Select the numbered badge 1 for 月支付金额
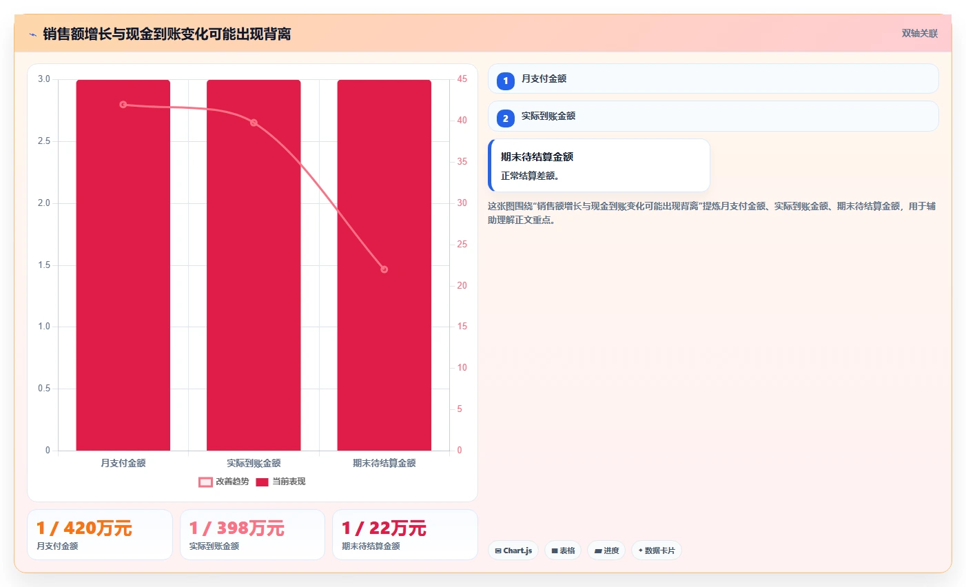The image size is (966, 587). (506, 81)
